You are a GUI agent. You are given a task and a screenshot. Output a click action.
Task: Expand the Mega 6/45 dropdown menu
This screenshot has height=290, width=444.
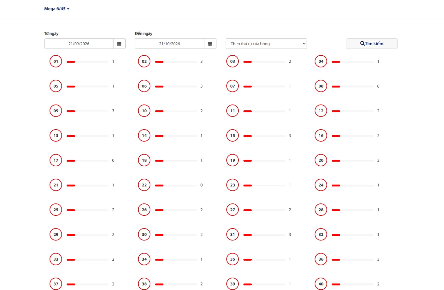click(57, 9)
